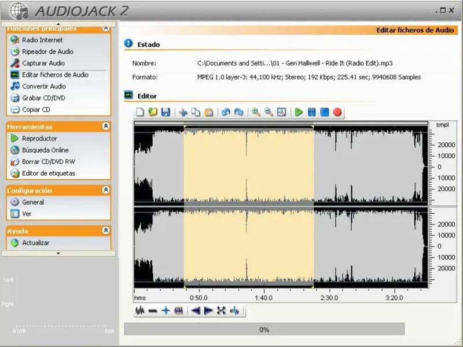Click the New file icon in editor toolbar
463x347 pixels.
[140, 112]
